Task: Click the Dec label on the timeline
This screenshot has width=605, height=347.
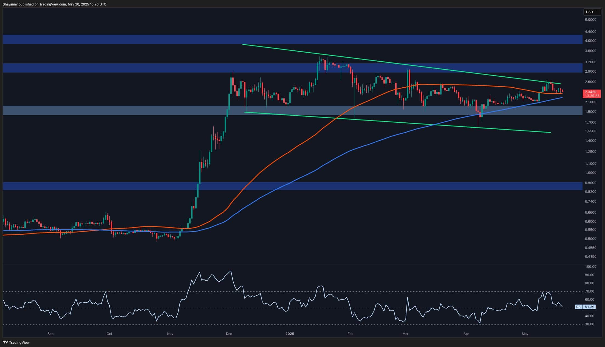Action: 229,334
